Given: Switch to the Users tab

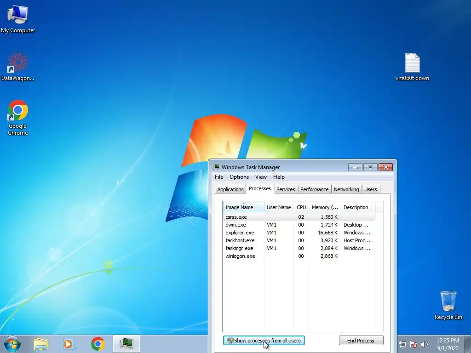Looking at the screenshot, I should click(x=371, y=189).
